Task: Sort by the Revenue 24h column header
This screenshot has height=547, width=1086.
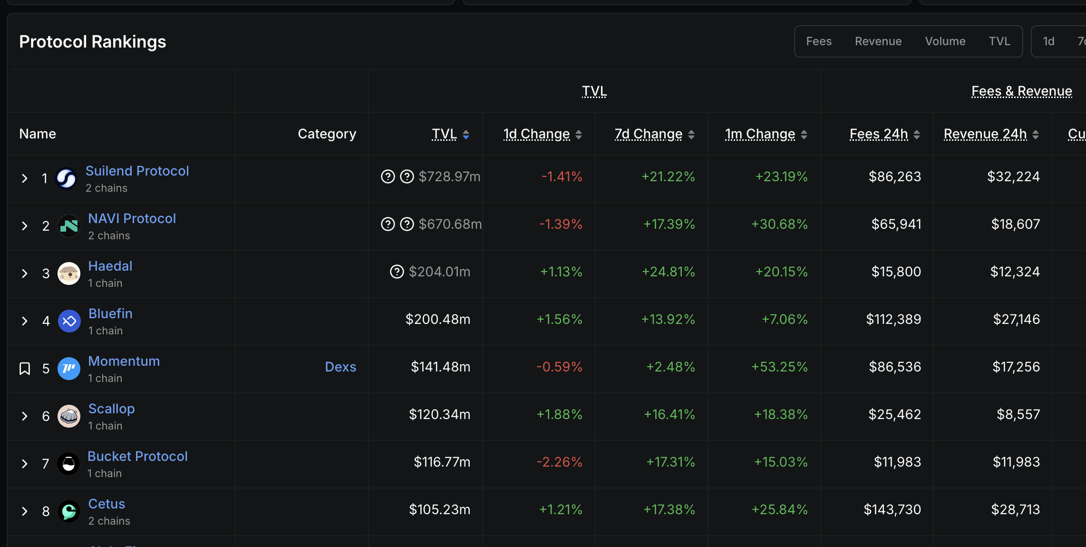Action: 985,134
